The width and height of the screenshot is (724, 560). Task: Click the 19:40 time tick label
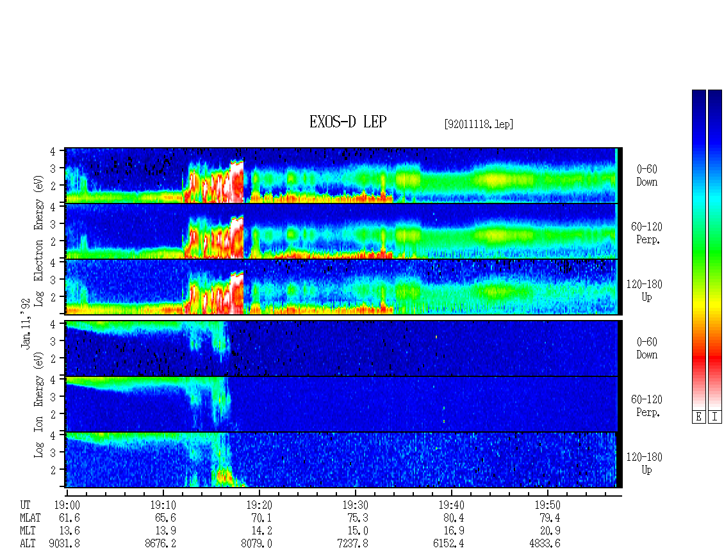(451, 505)
